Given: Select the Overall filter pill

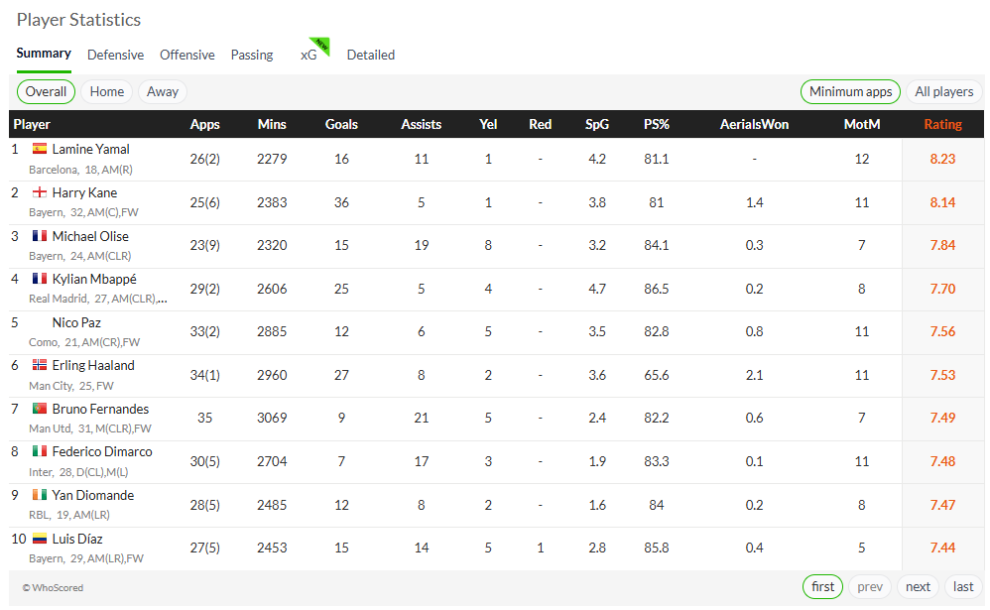Looking at the screenshot, I should (46, 91).
